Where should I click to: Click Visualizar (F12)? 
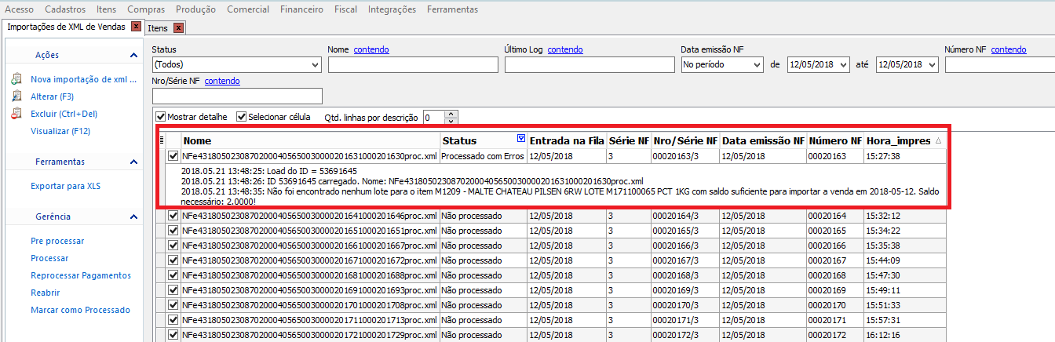(60, 131)
